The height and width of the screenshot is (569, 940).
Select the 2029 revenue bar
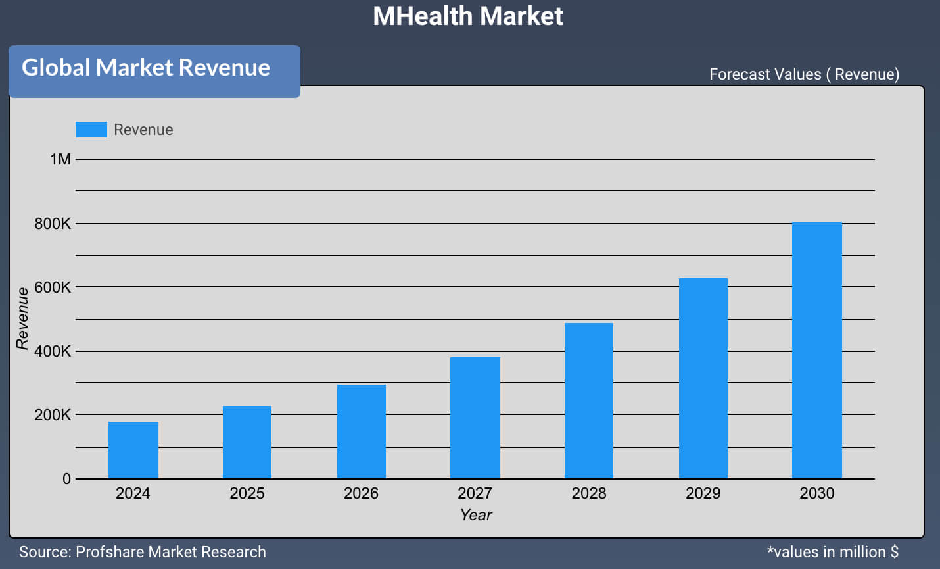(x=703, y=378)
